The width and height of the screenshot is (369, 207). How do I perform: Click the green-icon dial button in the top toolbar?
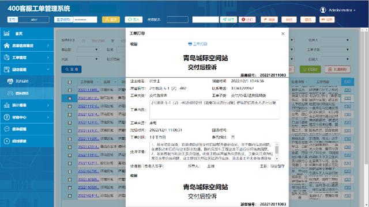(x=228, y=20)
